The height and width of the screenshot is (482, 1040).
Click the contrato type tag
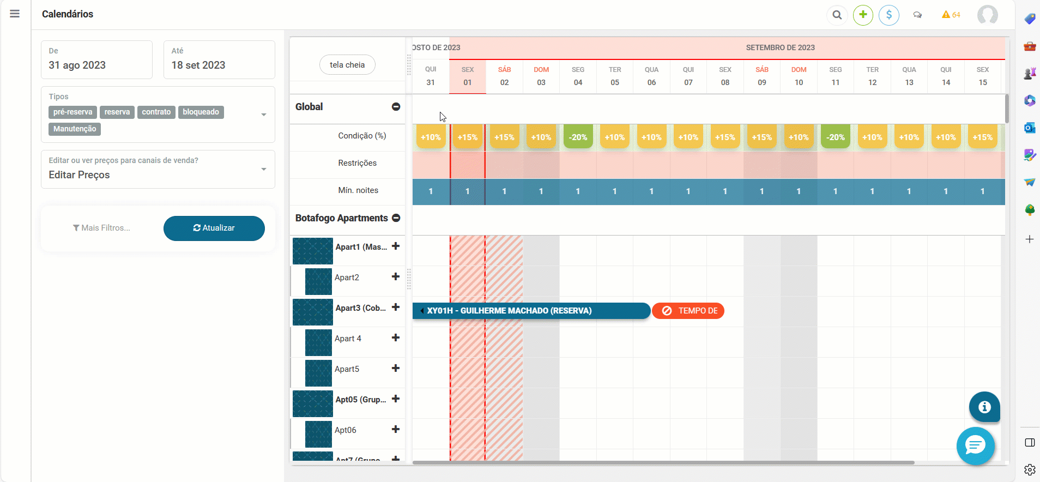pyautogui.click(x=156, y=112)
